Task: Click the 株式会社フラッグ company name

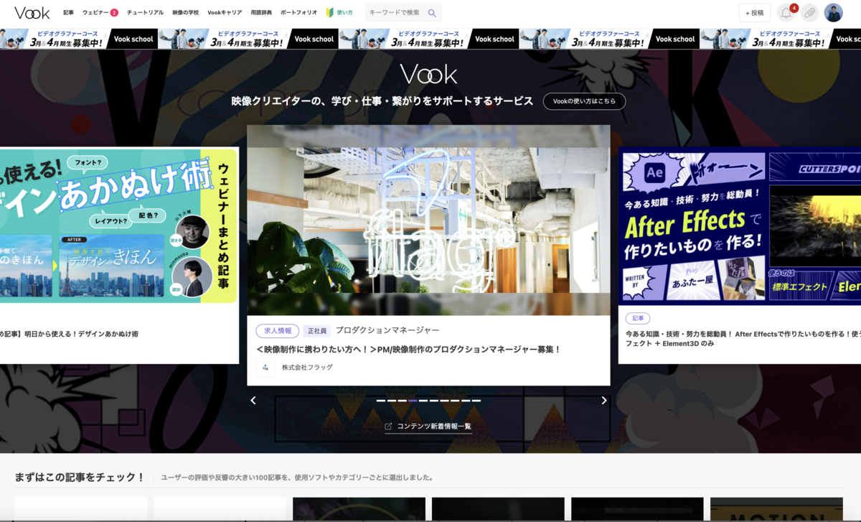Action: pyautogui.click(x=307, y=368)
